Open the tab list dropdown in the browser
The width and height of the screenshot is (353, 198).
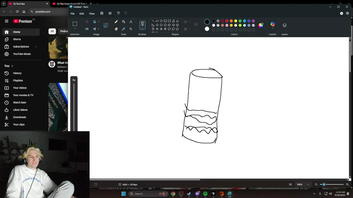[x=4, y=4]
